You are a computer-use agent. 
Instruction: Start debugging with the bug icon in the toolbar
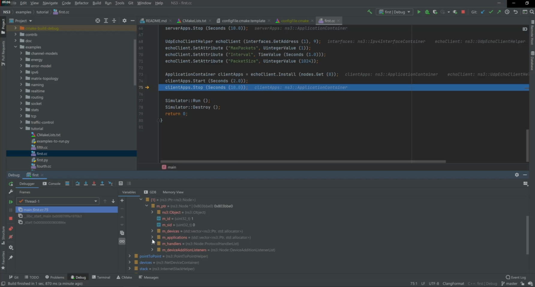point(427,12)
